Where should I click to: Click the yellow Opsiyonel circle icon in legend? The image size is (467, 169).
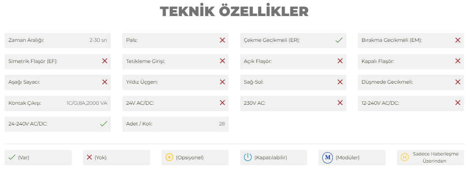[x=169, y=157]
